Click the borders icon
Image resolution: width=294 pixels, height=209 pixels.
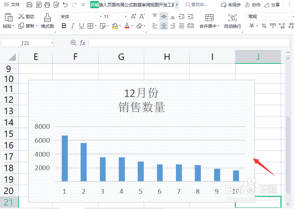pyautogui.click(x=90, y=26)
